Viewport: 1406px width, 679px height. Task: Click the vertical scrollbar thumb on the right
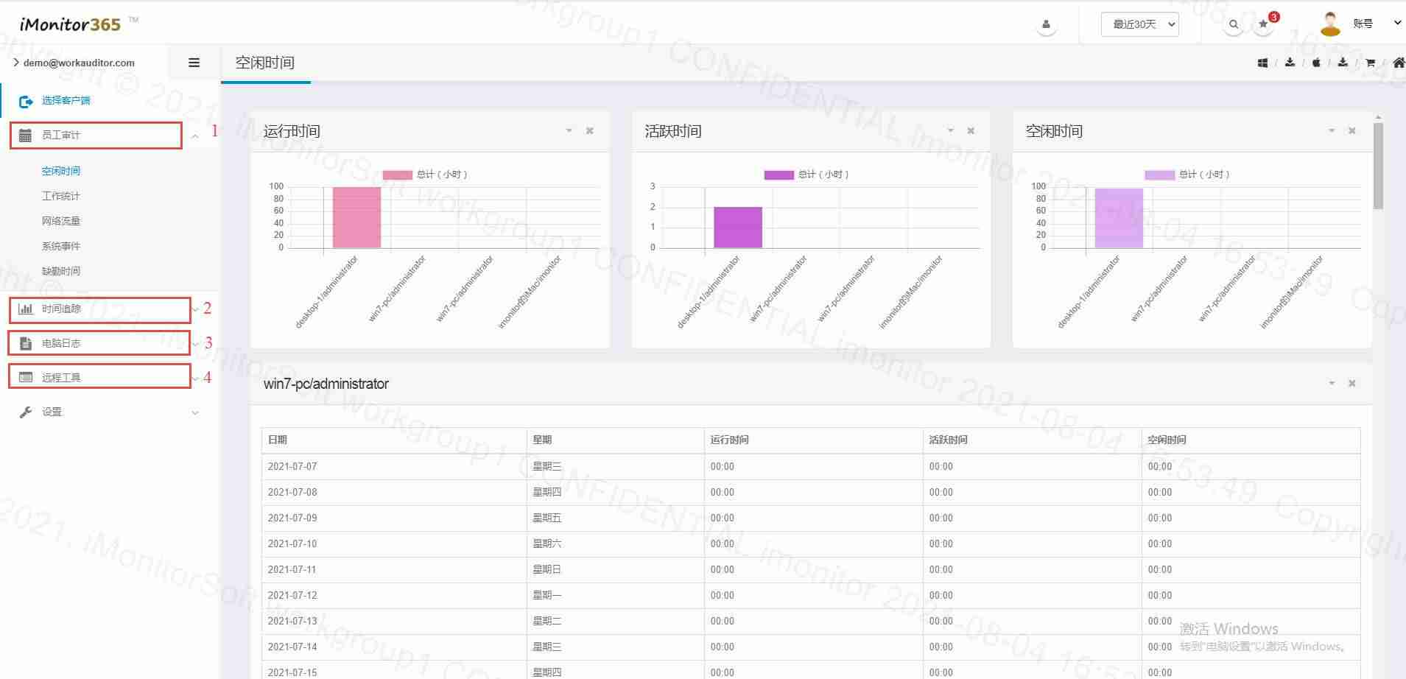pos(1378,166)
